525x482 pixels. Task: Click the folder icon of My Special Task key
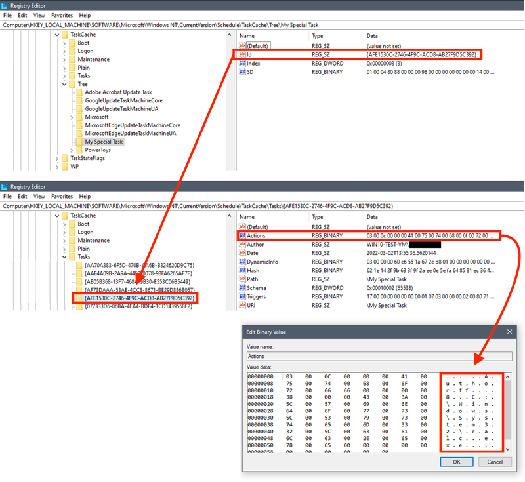click(x=79, y=141)
